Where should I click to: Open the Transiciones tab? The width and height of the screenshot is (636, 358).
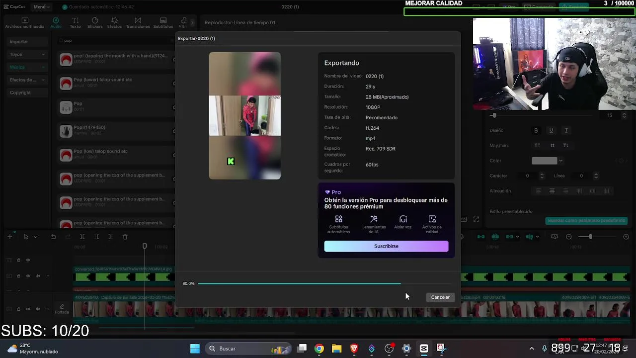click(x=138, y=23)
